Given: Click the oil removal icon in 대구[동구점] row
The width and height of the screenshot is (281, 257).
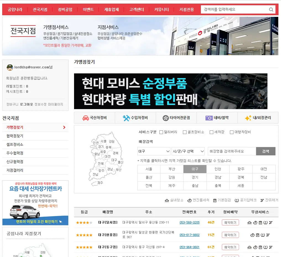Looking at the screenshot, I should click(x=271, y=247).
